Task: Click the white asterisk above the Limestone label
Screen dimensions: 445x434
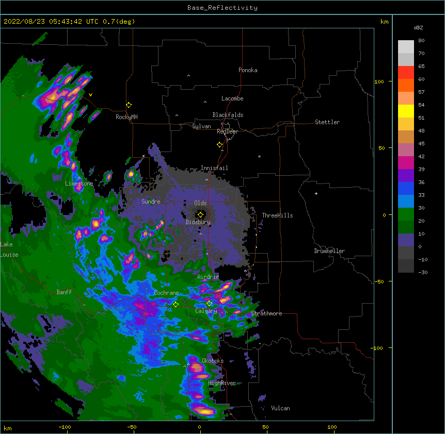Action: (79, 178)
